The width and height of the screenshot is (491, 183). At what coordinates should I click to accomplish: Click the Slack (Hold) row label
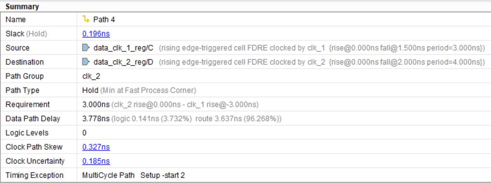[26, 34]
